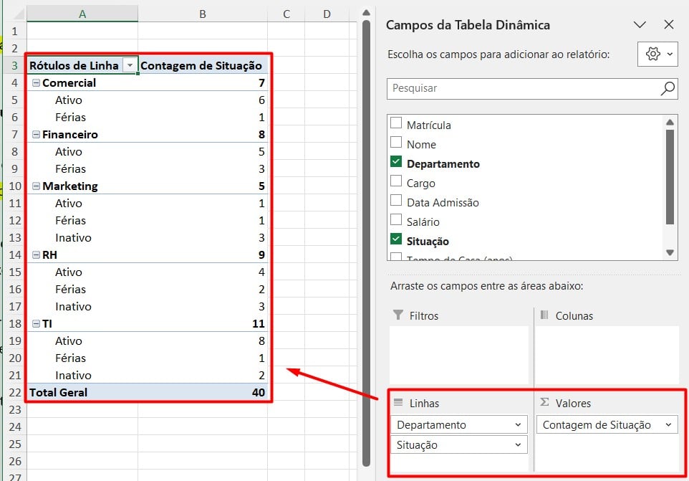Check the Matrícula field checkbox
689x481 pixels.
coord(396,123)
